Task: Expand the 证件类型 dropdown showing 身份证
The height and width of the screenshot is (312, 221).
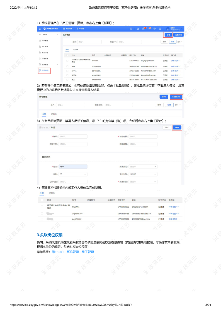Action: click(143, 174)
